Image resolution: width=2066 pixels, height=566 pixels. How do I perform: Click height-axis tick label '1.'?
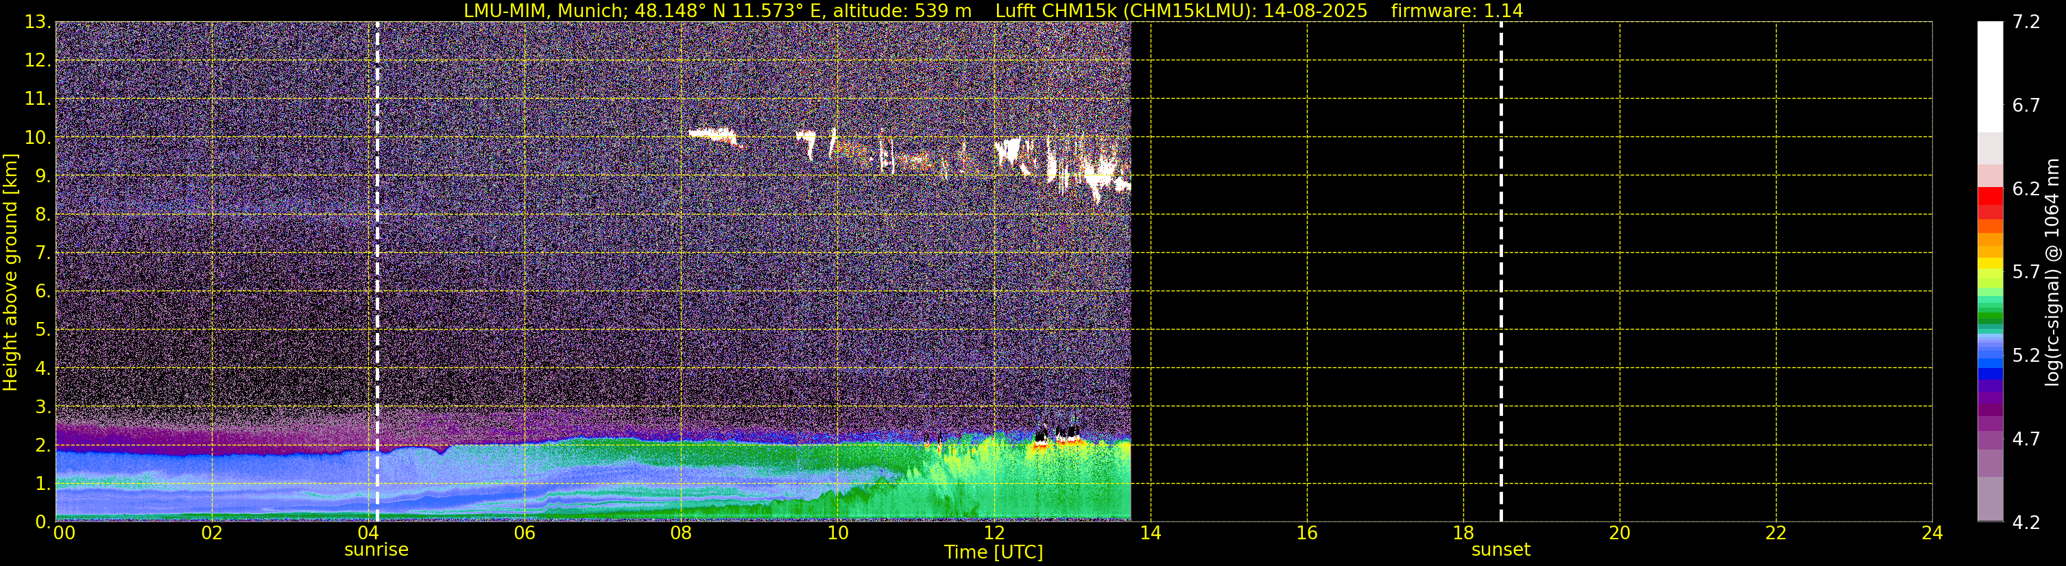click(x=43, y=483)
